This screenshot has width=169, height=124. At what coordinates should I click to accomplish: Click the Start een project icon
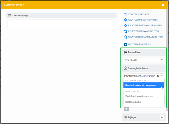pyautogui.click(x=125, y=14)
